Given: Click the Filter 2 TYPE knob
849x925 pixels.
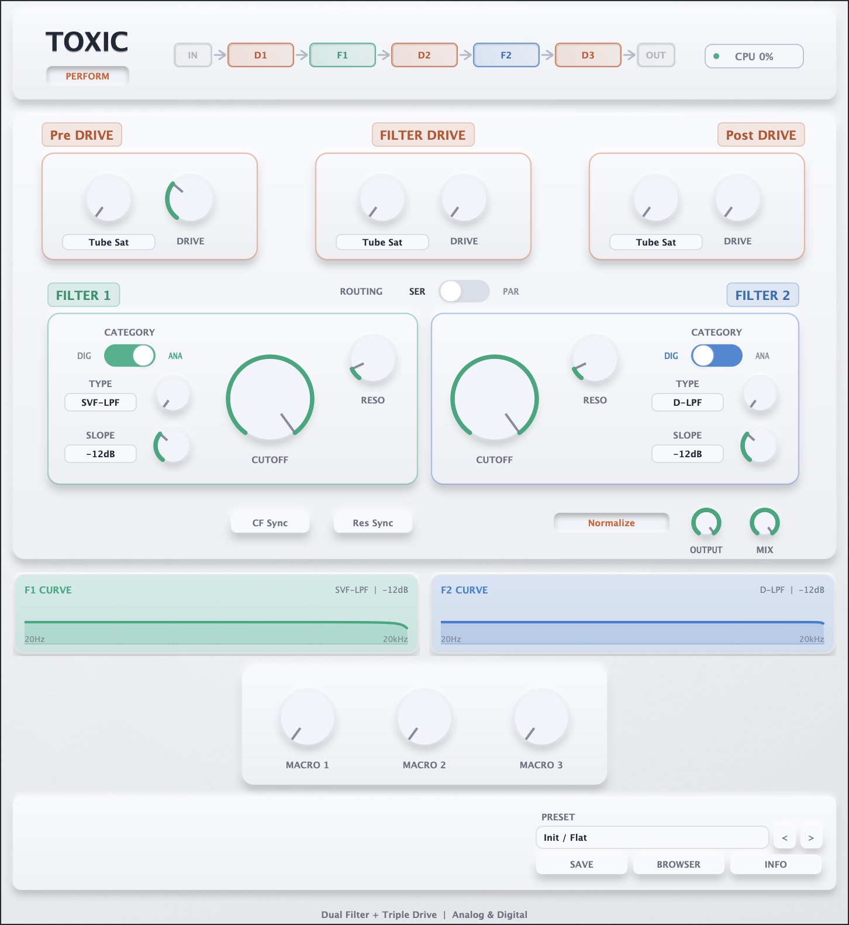Looking at the screenshot, I should click(760, 395).
